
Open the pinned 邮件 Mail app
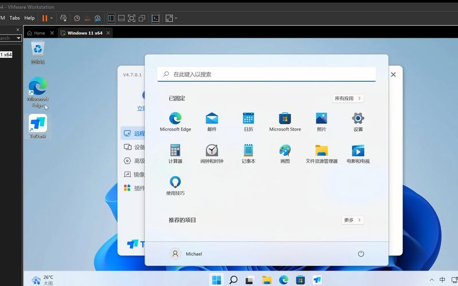tap(212, 122)
